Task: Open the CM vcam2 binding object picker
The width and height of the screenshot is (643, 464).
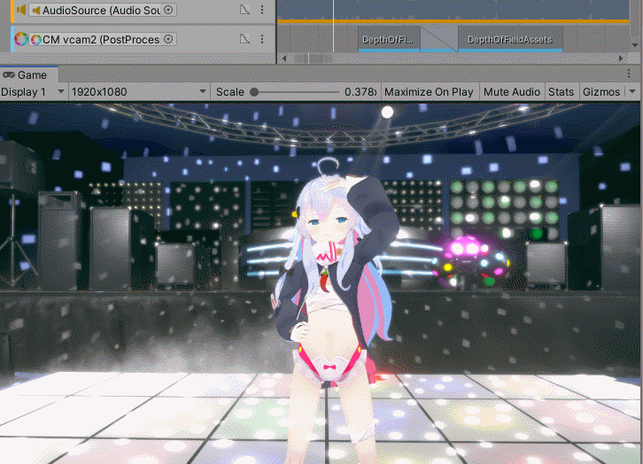Action: pos(168,39)
